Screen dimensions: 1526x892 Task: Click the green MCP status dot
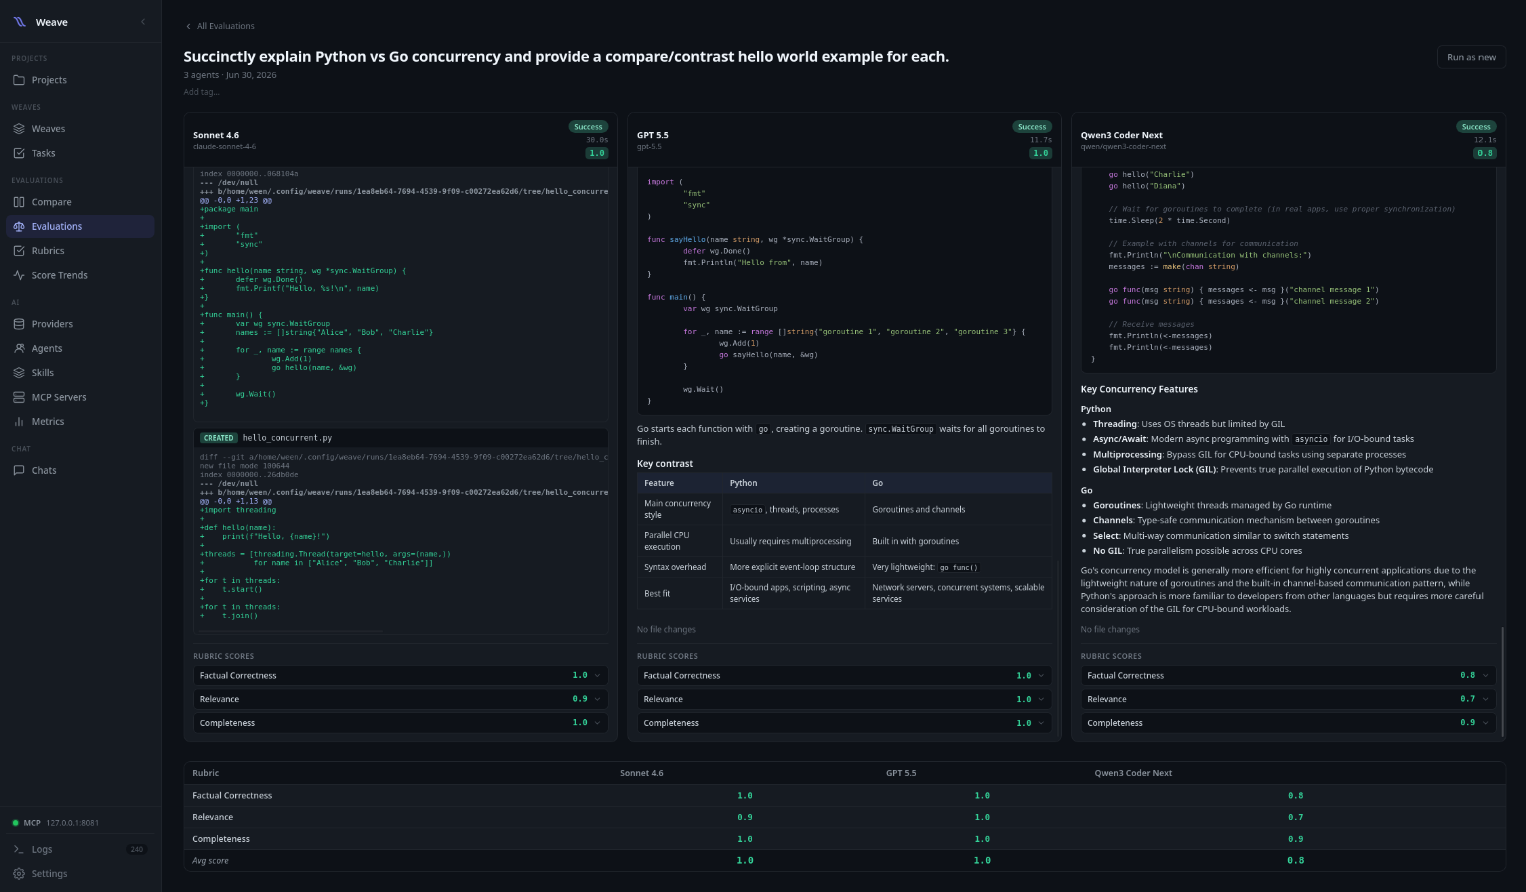point(16,823)
